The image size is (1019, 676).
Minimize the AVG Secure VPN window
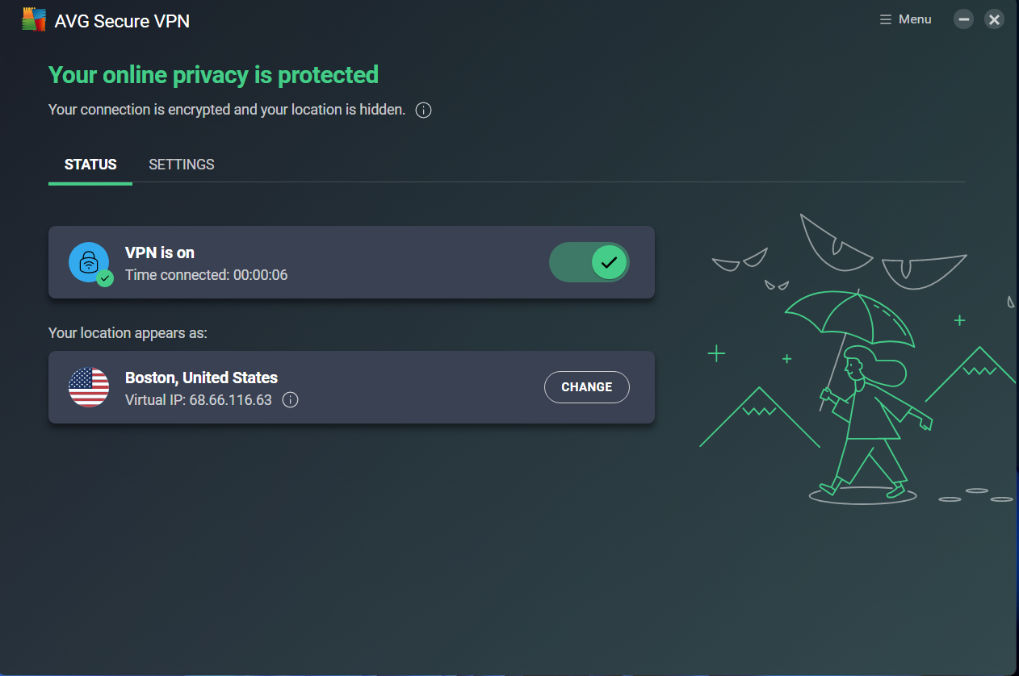point(963,19)
